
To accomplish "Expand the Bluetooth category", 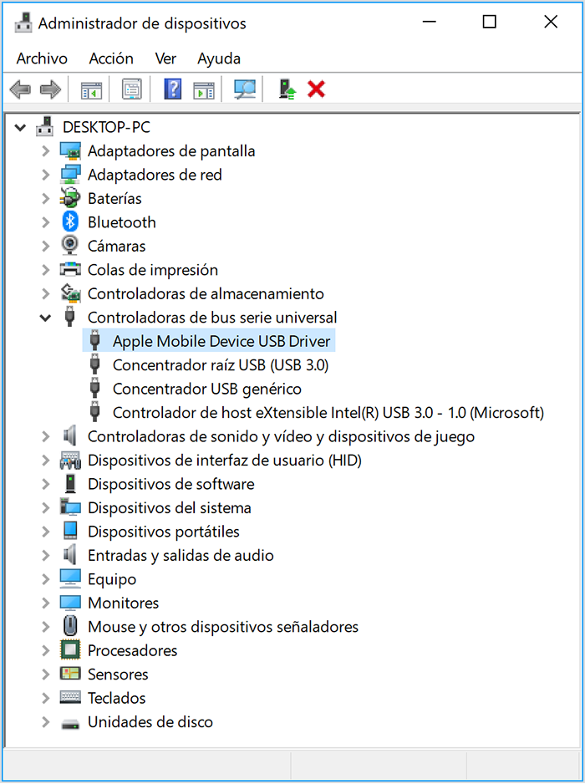I will 46,222.
